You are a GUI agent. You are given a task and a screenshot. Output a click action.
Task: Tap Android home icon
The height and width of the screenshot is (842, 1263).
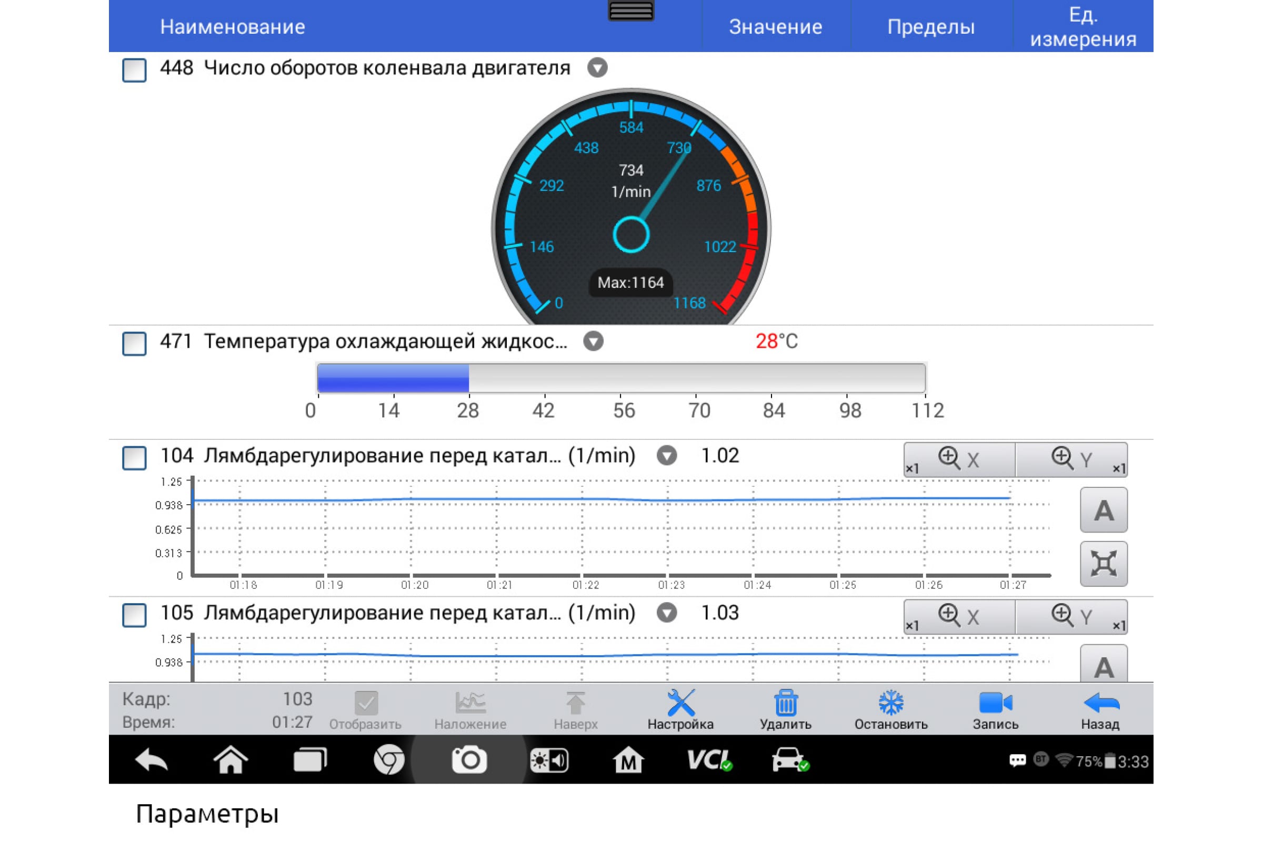click(x=231, y=760)
